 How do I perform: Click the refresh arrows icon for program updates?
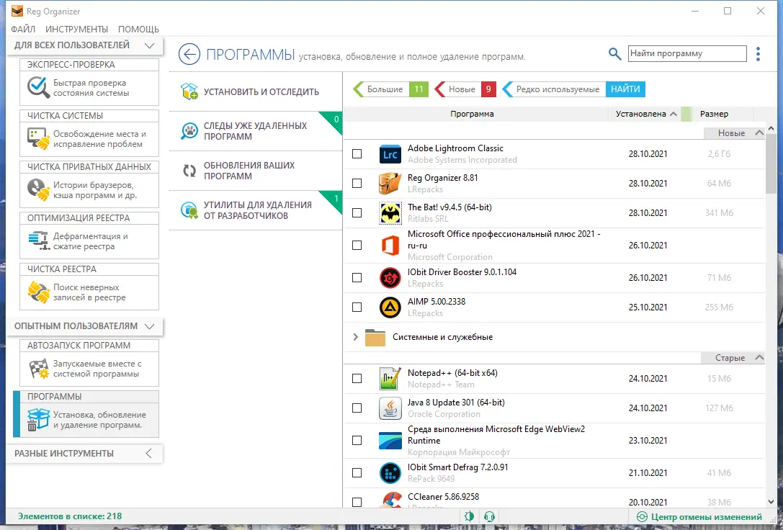click(189, 171)
